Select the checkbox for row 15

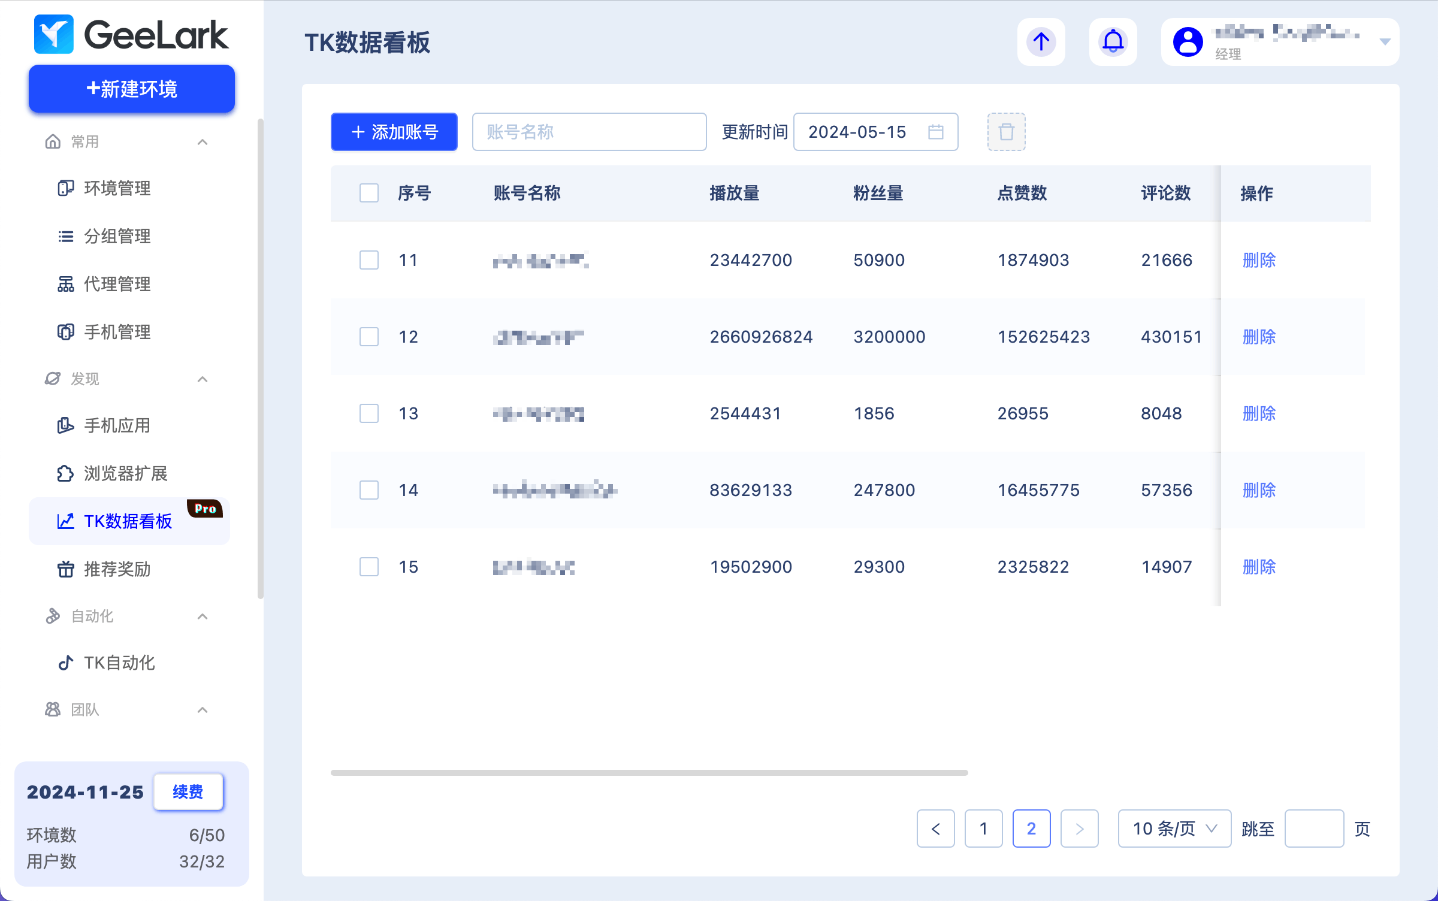(x=369, y=567)
